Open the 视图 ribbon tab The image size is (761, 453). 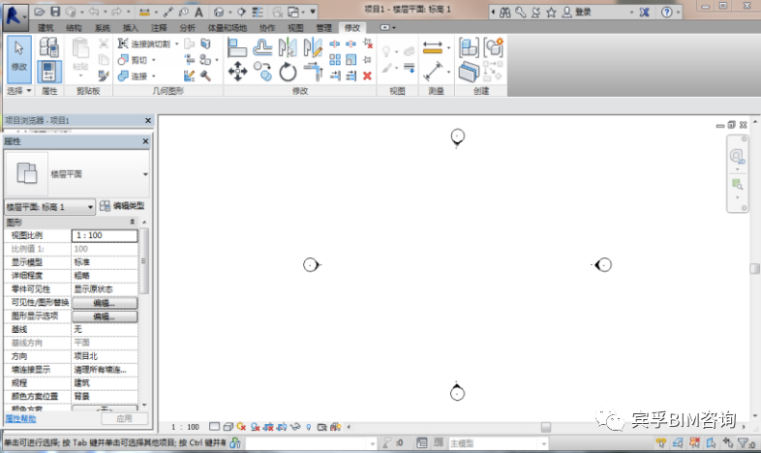tap(295, 28)
